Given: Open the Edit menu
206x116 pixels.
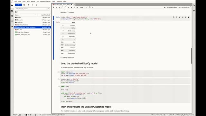Looking at the screenshot, I should [x=20, y=1].
